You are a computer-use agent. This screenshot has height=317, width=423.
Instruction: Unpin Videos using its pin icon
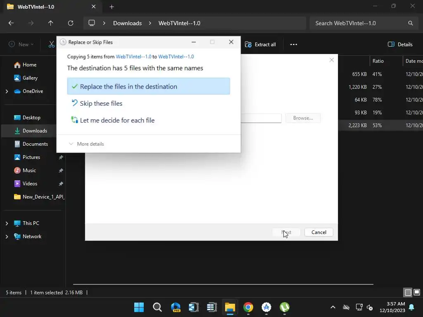[x=61, y=184]
